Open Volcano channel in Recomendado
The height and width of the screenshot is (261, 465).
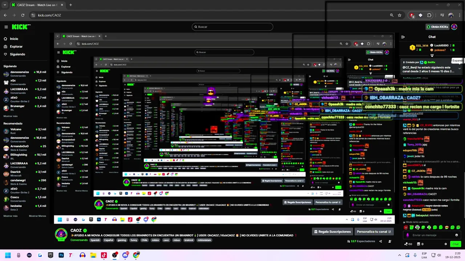point(25,130)
